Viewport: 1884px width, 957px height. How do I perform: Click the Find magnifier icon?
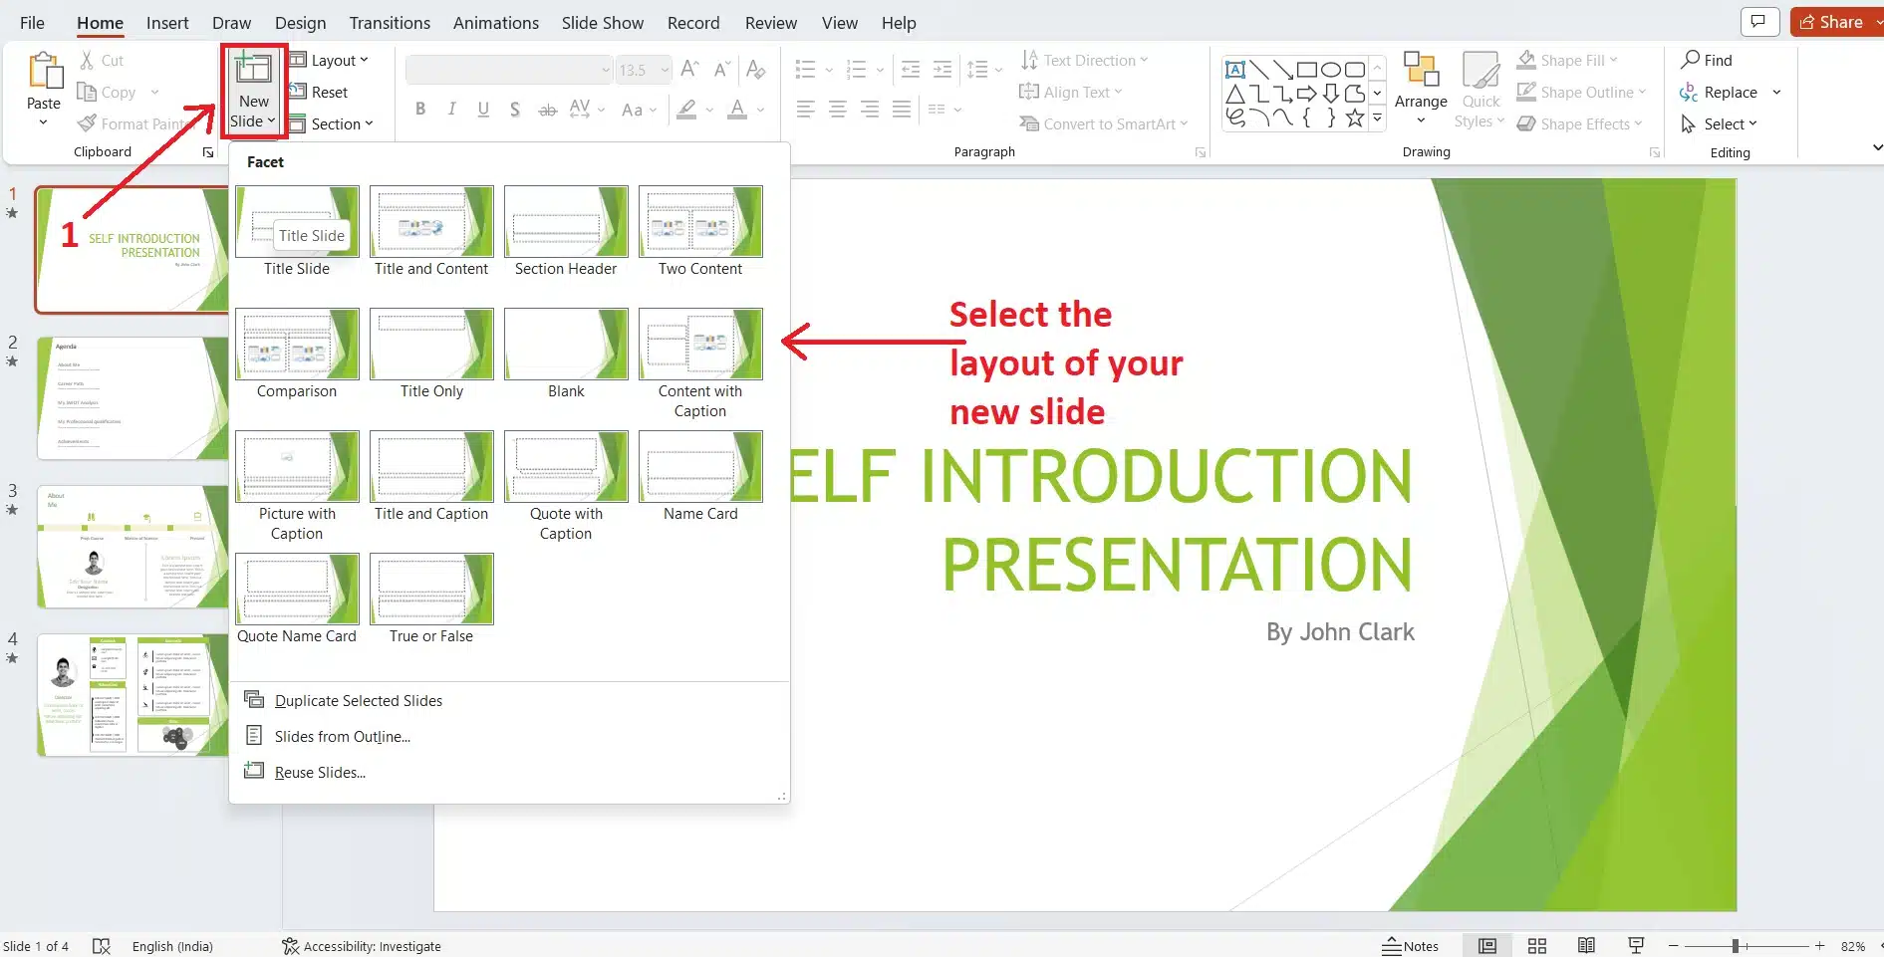pos(1690,60)
